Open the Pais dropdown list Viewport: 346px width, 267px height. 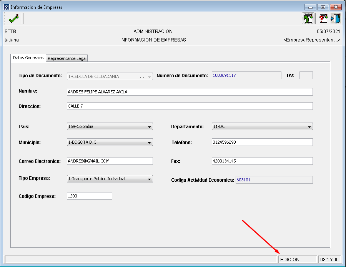(x=149, y=127)
